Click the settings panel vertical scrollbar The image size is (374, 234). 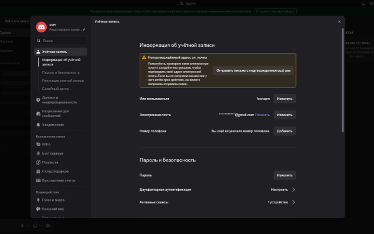pos(343,80)
